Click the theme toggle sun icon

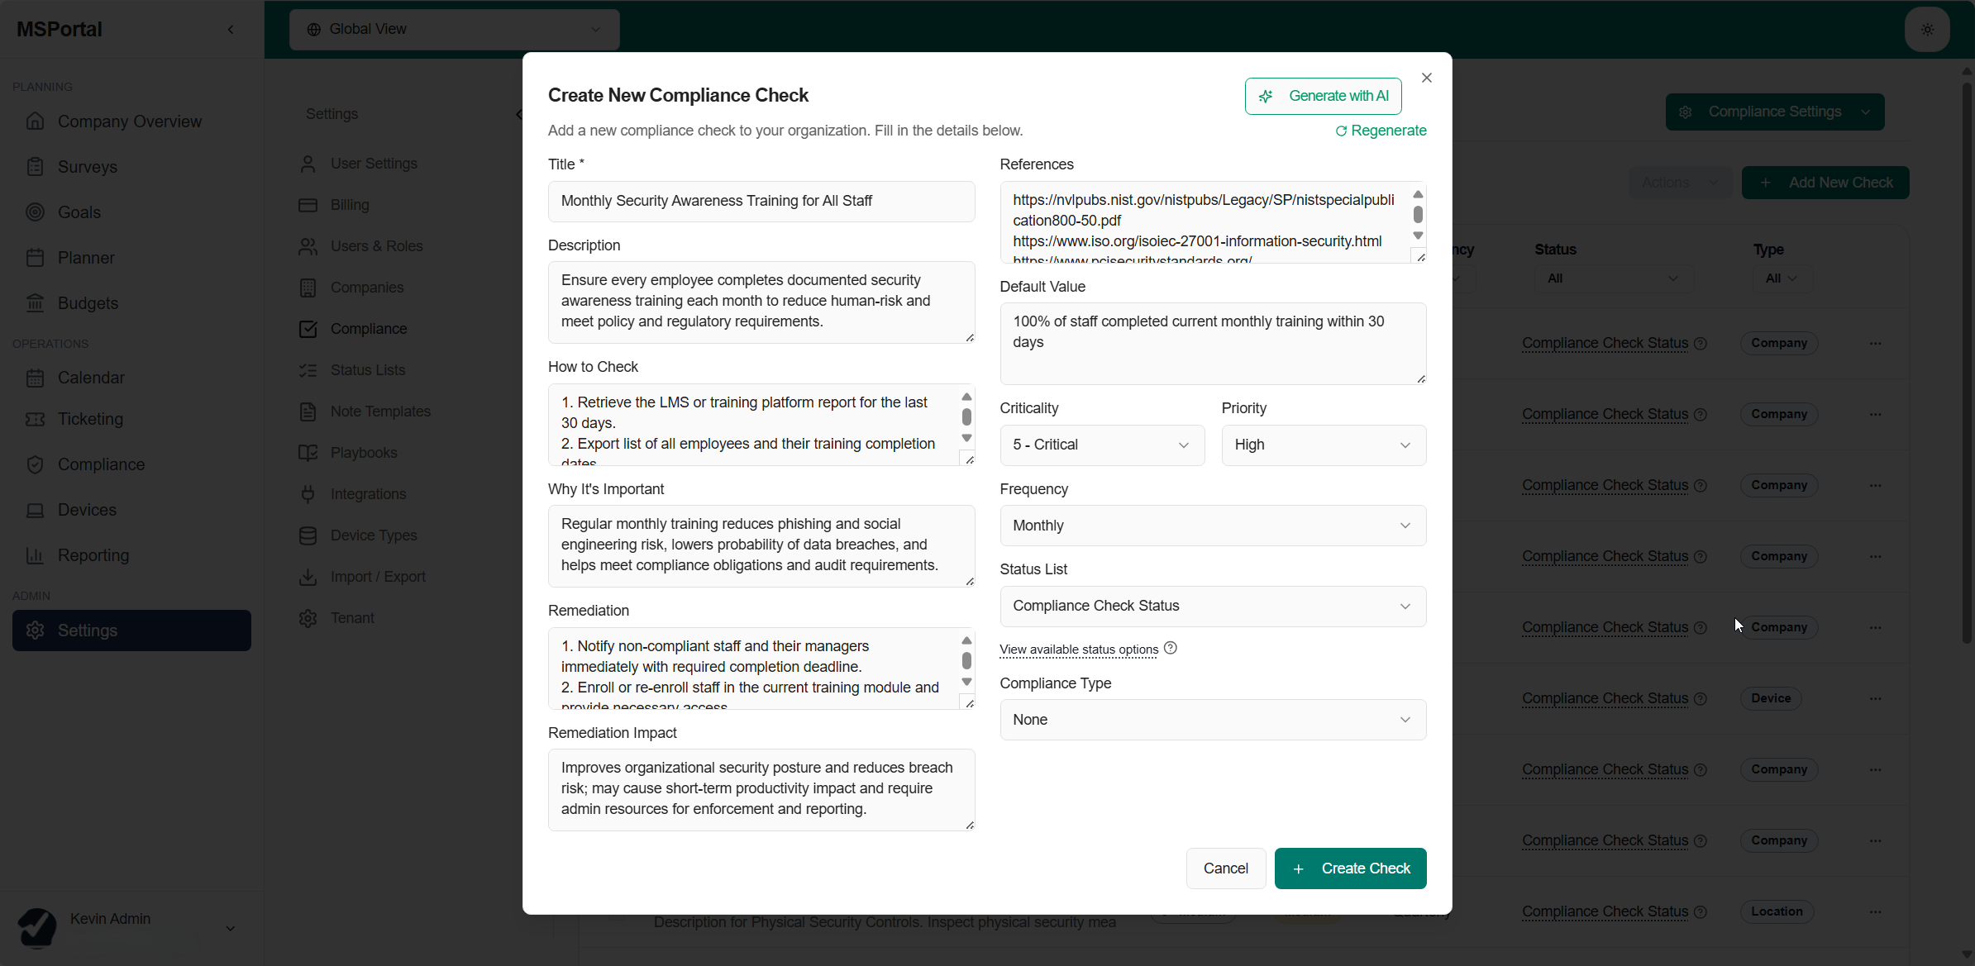[1927, 30]
